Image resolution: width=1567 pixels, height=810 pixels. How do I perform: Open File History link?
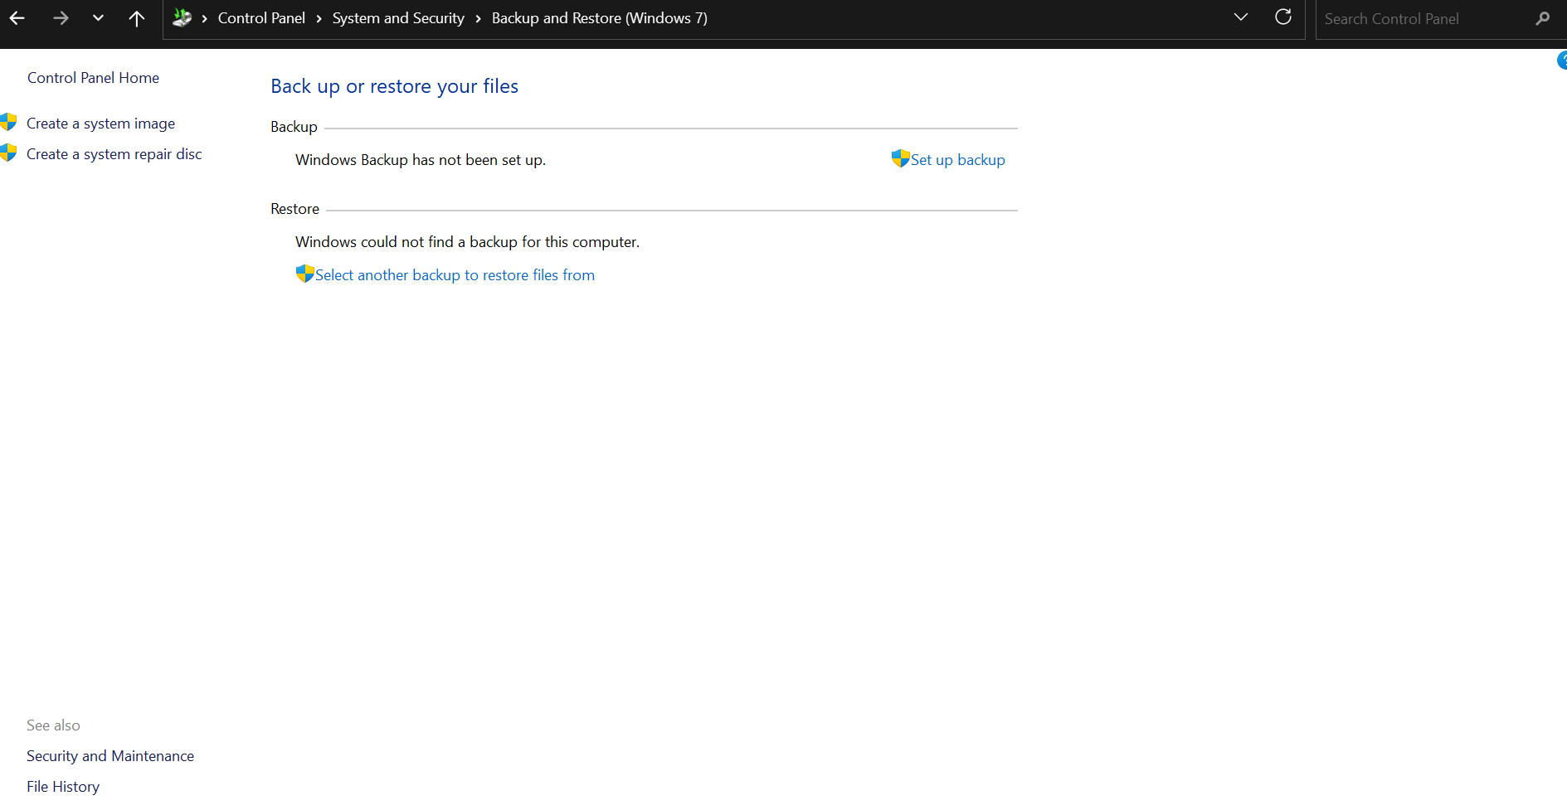pyautogui.click(x=63, y=787)
